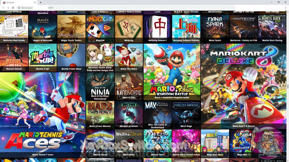Choose the Mantis Burn Racing cover

272,29
